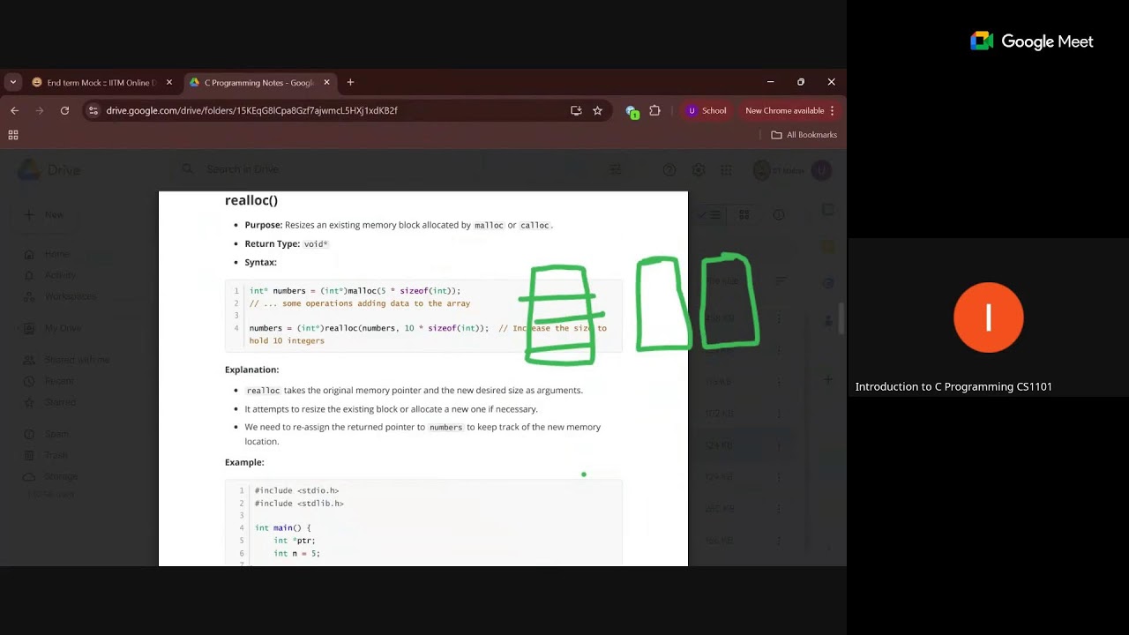Switch to the End term Mock tab

coord(101,82)
